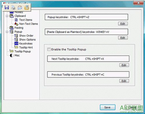145x114 pixels.
Task: Enable the Tooltip Popup checkbox
Action: (x=49, y=49)
